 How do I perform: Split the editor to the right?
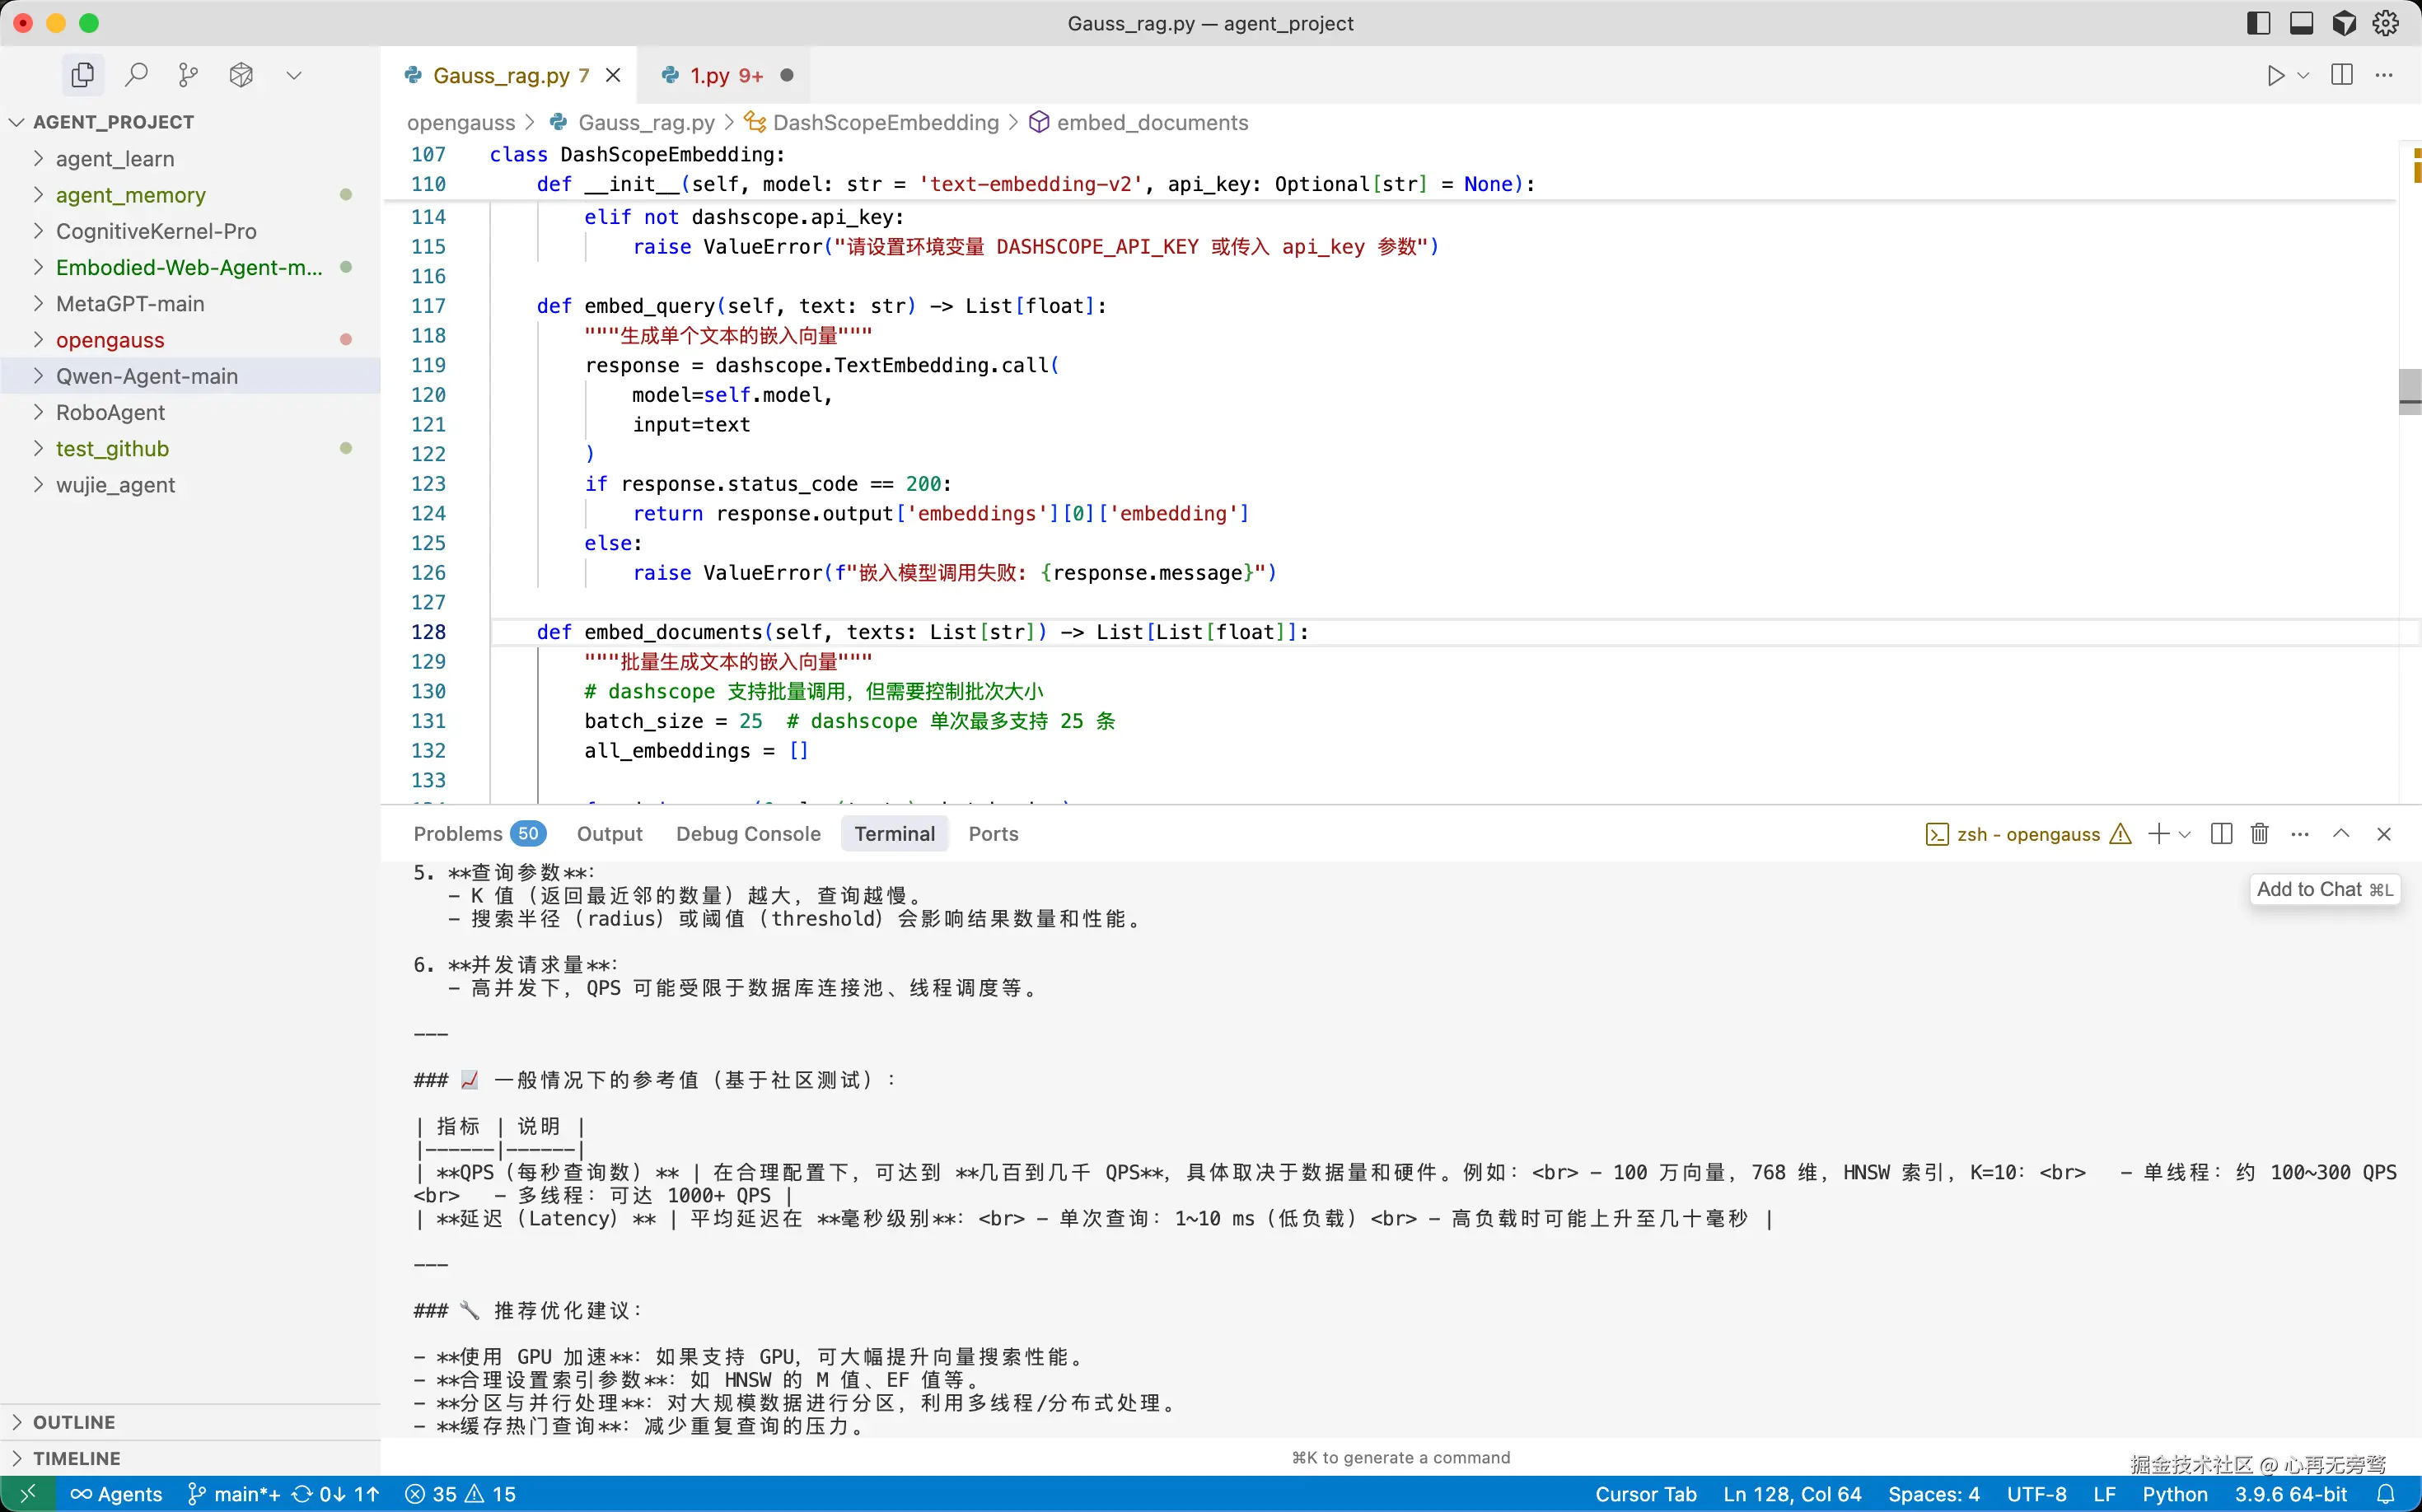coord(2341,75)
